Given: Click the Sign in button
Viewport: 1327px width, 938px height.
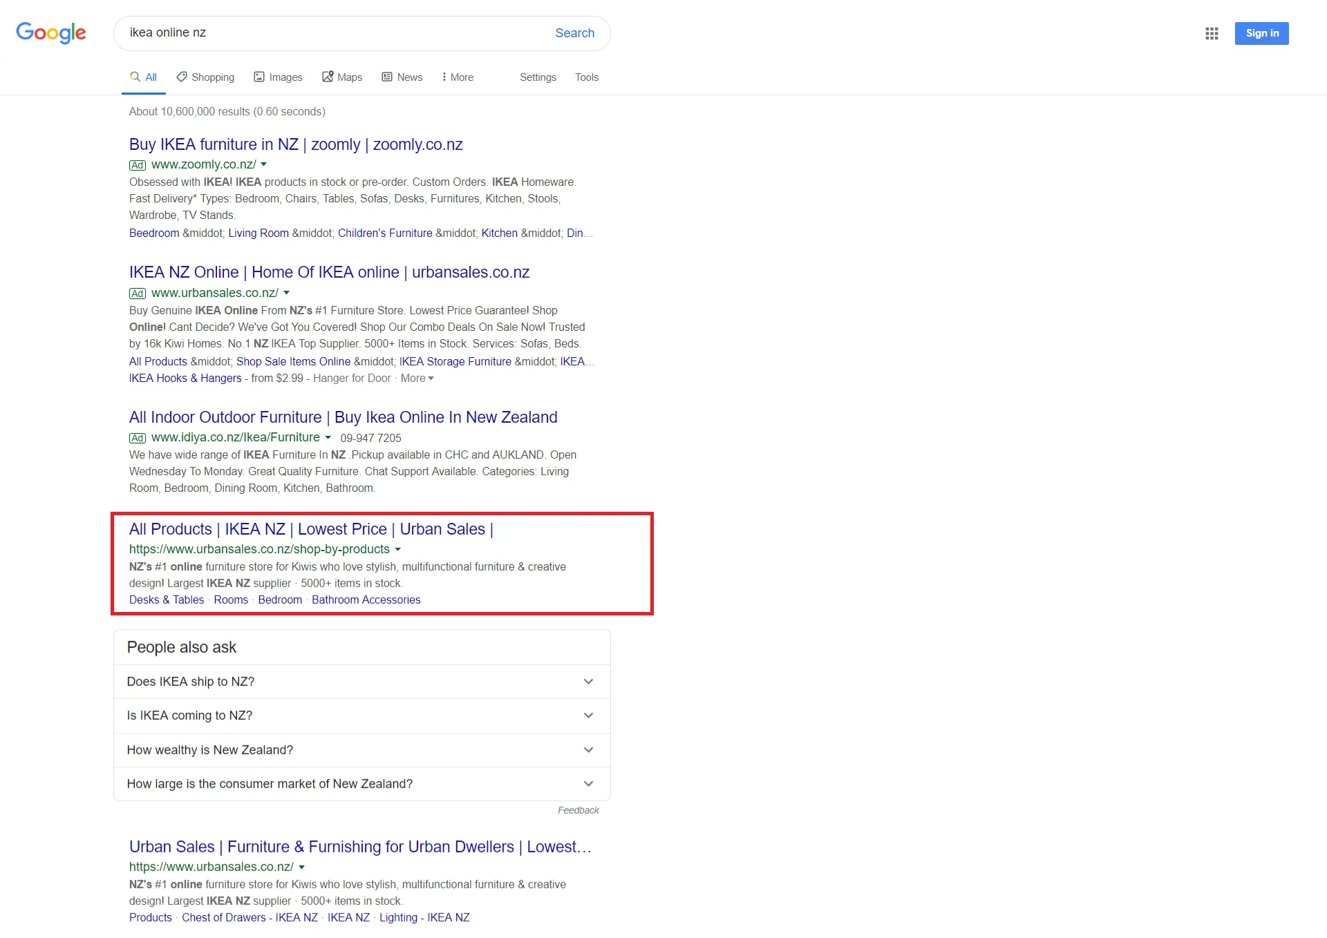Looking at the screenshot, I should pyautogui.click(x=1261, y=33).
